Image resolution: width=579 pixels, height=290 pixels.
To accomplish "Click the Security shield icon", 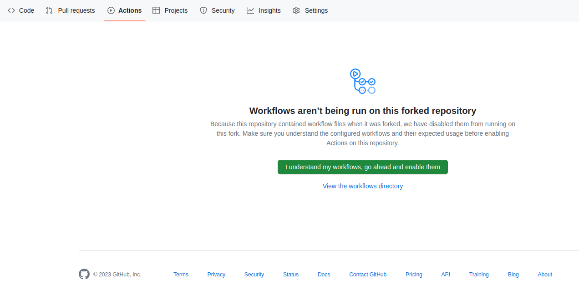I will 203,10.
